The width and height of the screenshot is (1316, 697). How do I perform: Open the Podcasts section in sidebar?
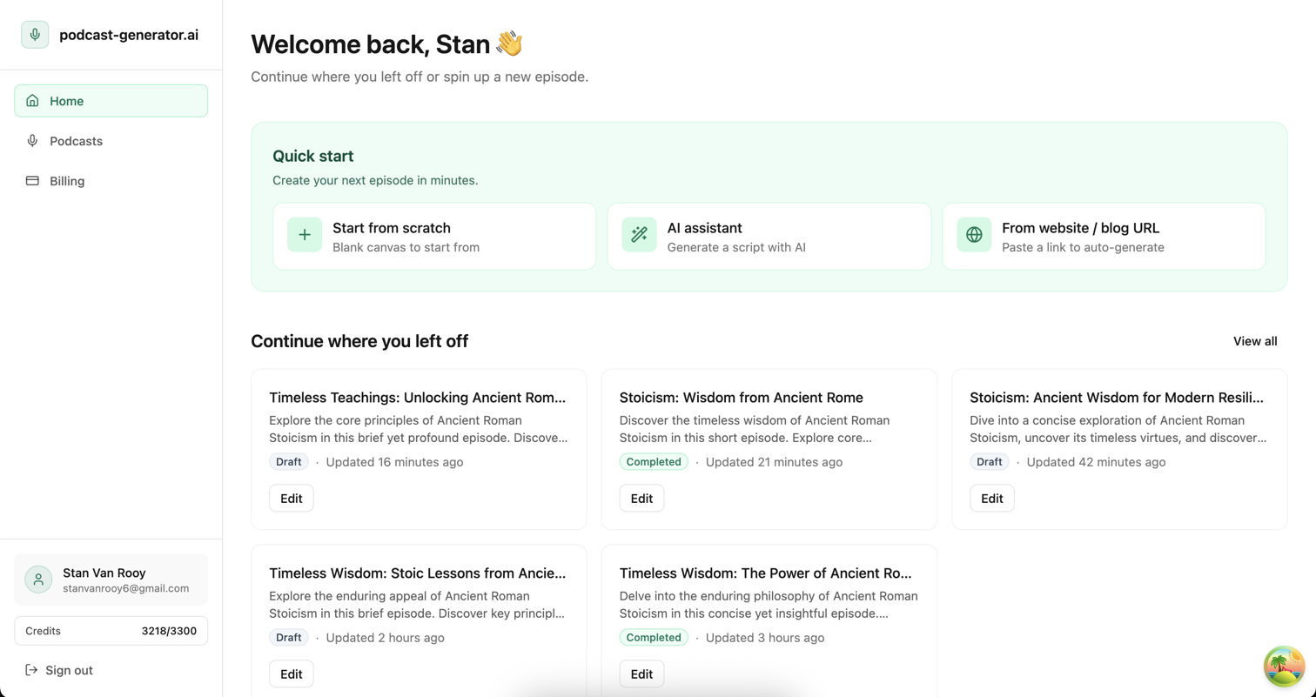76,141
